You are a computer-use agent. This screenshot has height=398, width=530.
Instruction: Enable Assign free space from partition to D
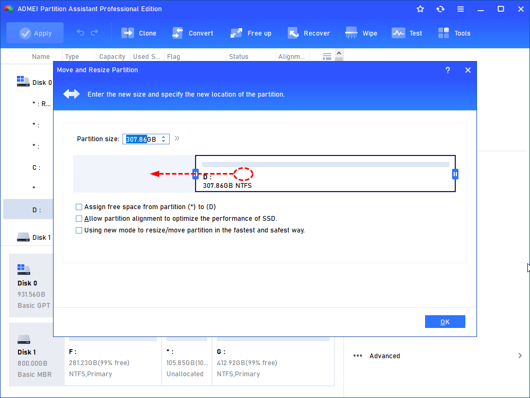[x=79, y=207]
